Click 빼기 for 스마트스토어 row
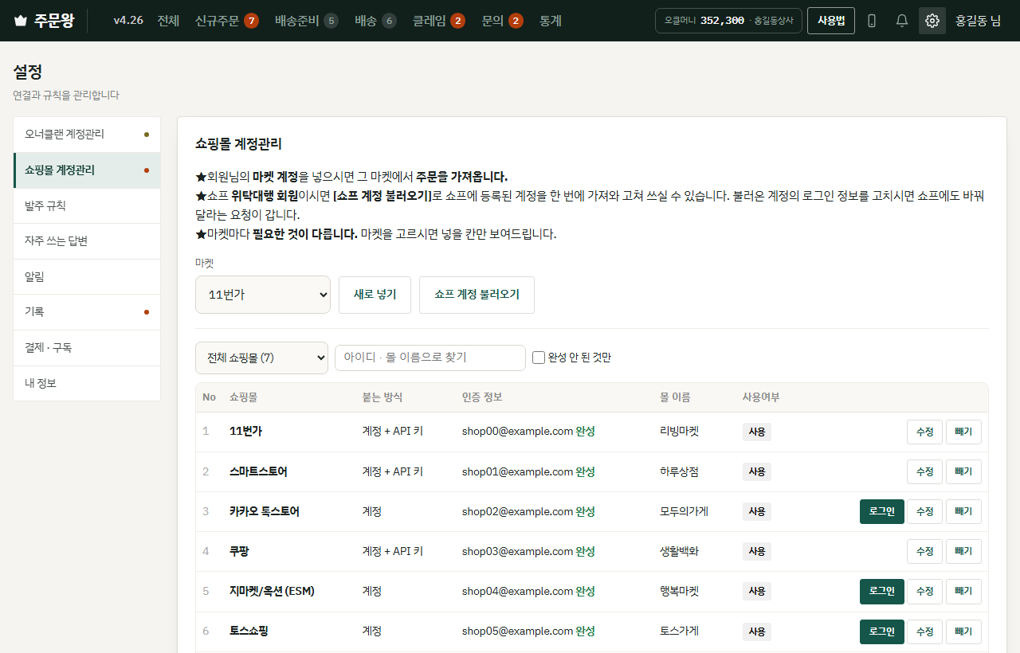The width and height of the screenshot is (1020, 653). click(x=963, y=471)
